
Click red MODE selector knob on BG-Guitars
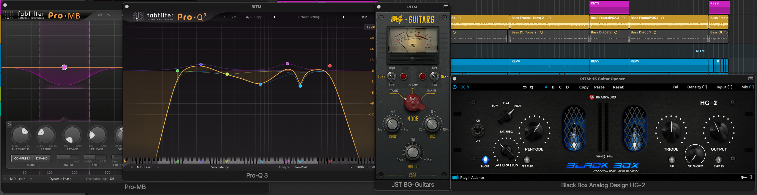tap(413, 103)
